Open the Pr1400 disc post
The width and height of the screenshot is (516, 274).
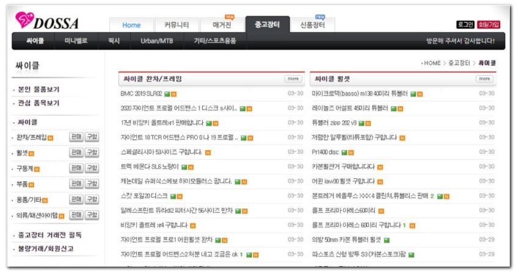point(325,153)
